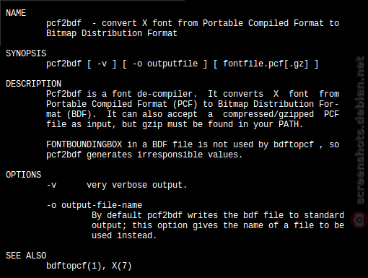Click 'Bitmap Distribution Format' in the NAME section
Viewport: 368px width, 278px height.
pyautogui.click(x=112, y=33)
